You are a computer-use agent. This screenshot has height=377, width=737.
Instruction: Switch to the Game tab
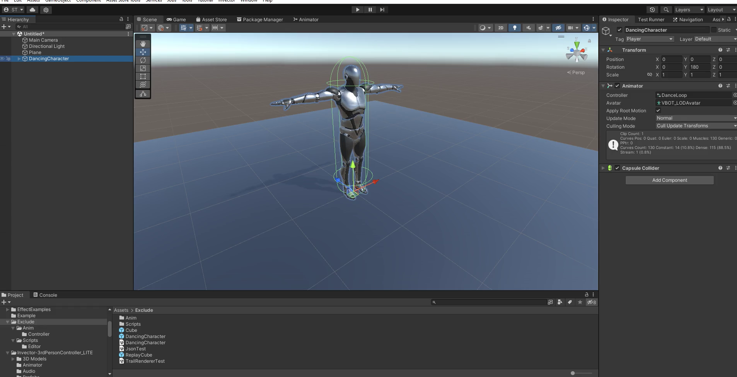click(176, 19)
